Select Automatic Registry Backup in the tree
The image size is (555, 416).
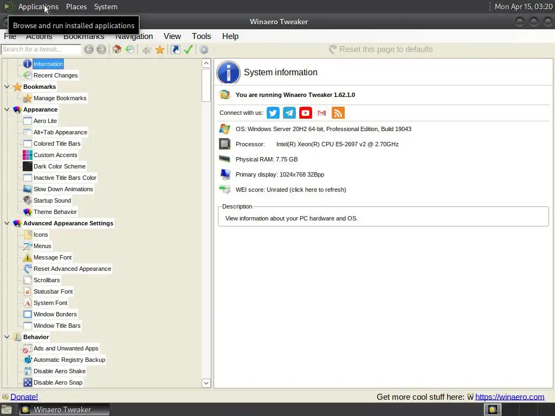[x=69, y=360]
